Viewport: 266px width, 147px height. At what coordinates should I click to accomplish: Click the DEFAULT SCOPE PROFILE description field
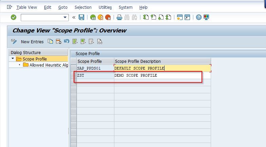click(162, 68)
